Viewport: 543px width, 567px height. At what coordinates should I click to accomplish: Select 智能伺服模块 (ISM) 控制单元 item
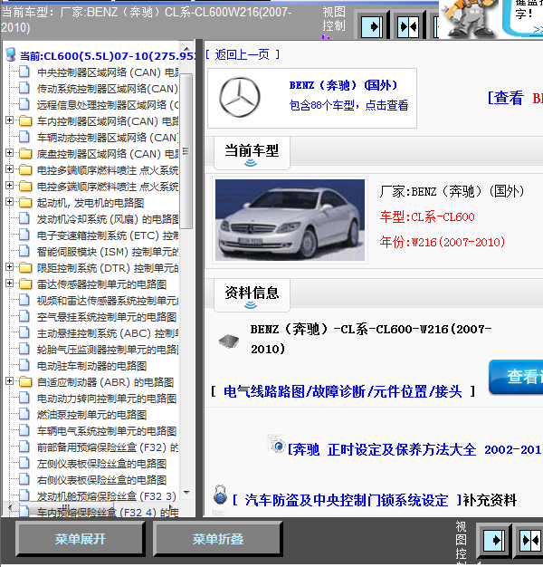pyautogui.click(x=108, y=252)
